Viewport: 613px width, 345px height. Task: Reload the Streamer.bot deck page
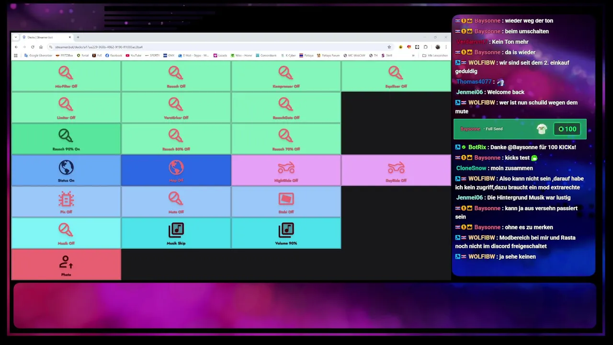[33, 47]
